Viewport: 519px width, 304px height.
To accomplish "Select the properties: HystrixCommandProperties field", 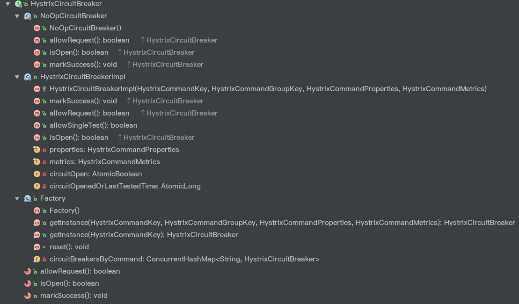I will tap(114, 150).
